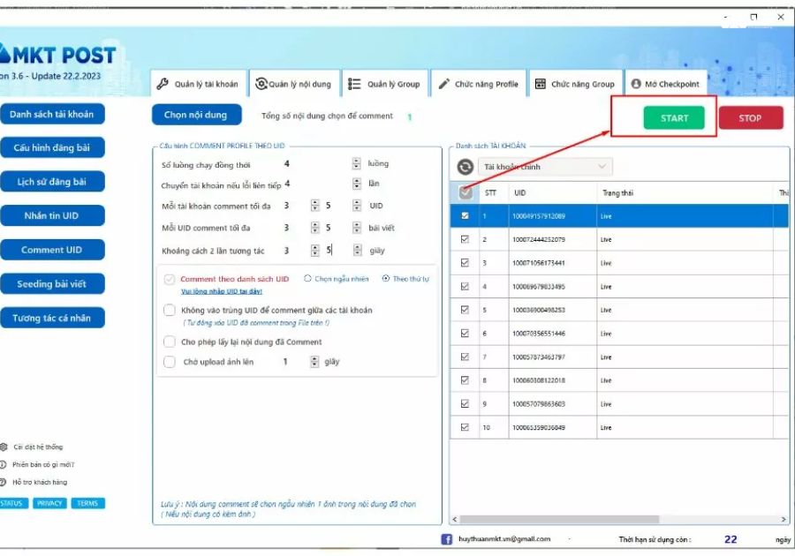795x556 pixels.
Task: Open Danh sách tài khoản in sidebar
Action: click(52, 114)
